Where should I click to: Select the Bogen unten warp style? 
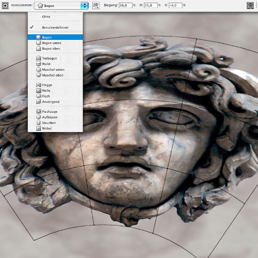tap(52, 43)
